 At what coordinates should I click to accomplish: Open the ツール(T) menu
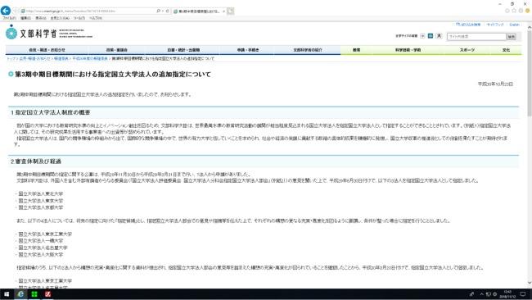(x=79, y=18)
